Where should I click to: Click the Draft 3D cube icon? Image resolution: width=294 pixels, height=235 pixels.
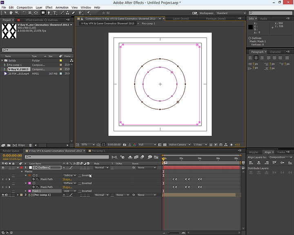pyautogui.click(x=122, y=157)
